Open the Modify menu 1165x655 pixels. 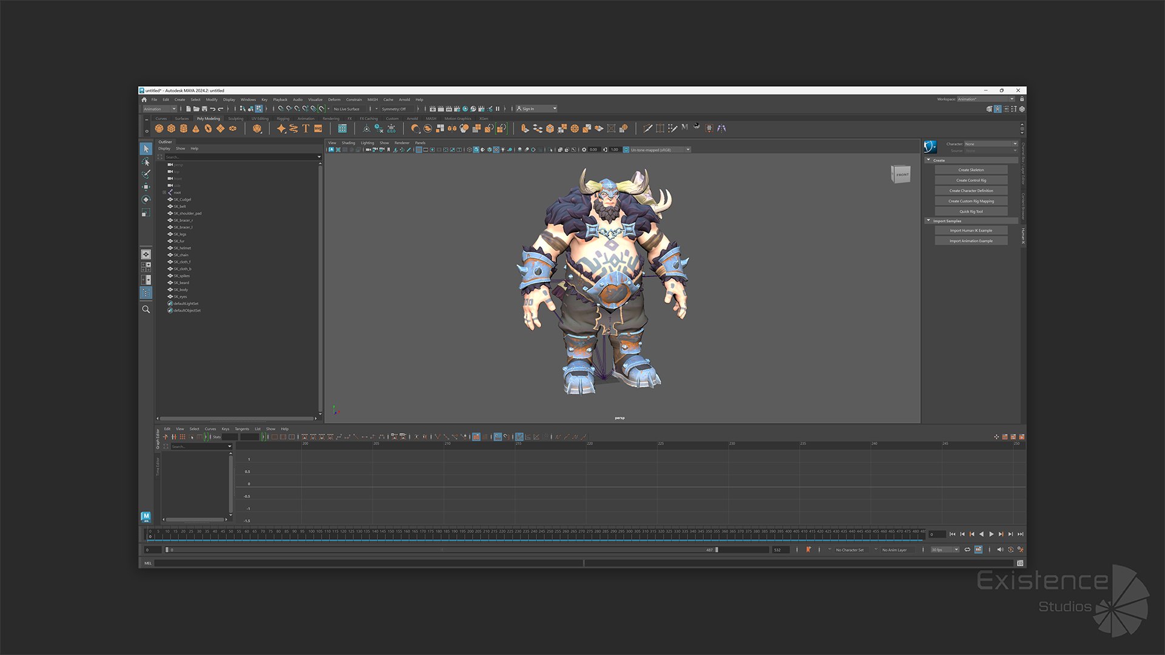pos(211,99)
